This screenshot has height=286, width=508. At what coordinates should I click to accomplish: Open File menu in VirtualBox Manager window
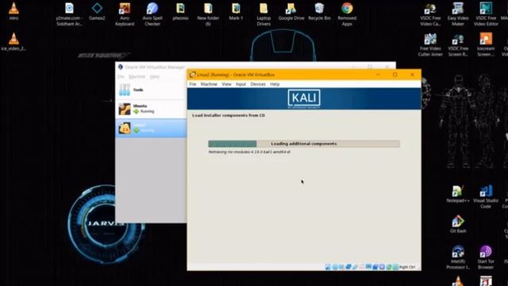(x=121, y=76)
